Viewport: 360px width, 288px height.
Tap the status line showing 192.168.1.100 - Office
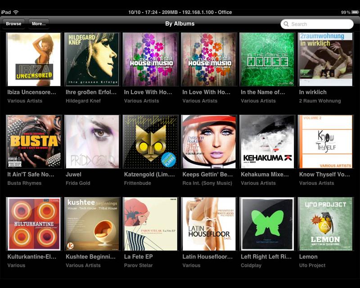tap(180, 12)
